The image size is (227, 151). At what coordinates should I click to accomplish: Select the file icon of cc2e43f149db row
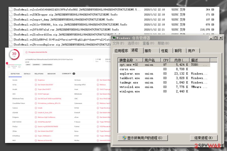[x=11, y=10]
